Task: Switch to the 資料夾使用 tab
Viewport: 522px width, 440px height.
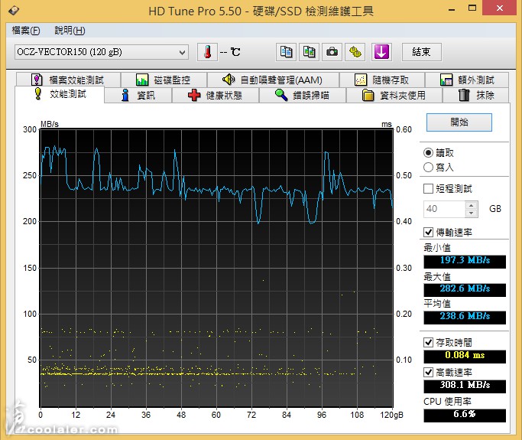Action: tap(394, 96)
